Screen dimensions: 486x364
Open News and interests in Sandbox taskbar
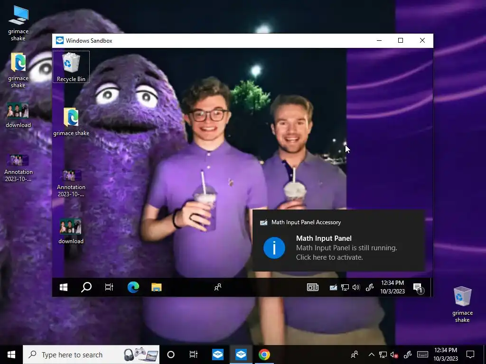pyautogui.click(x=312, y=287)
